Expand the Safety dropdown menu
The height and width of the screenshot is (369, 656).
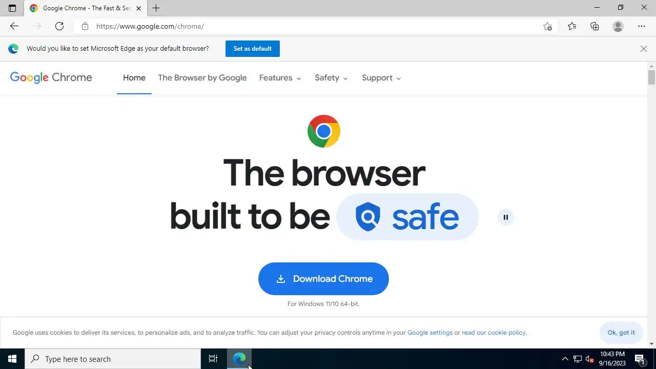(331, 78)
